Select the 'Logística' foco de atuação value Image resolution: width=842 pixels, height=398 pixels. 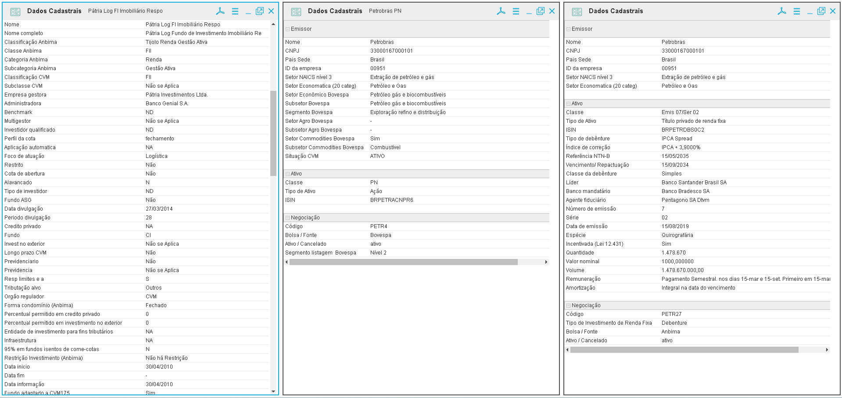(x=157, y=156)
